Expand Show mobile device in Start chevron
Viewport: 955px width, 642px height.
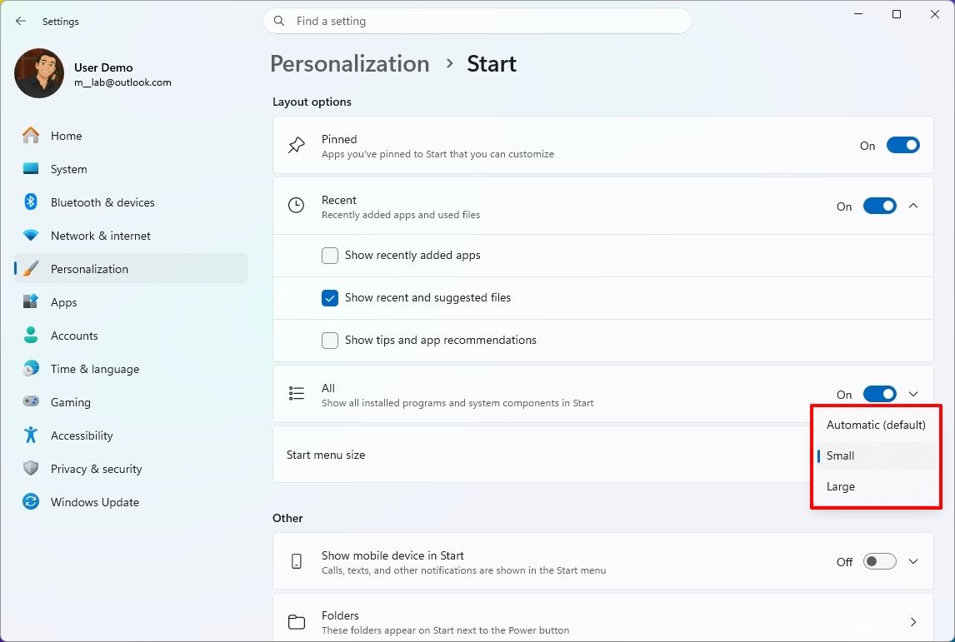click(x=913, y=561)
